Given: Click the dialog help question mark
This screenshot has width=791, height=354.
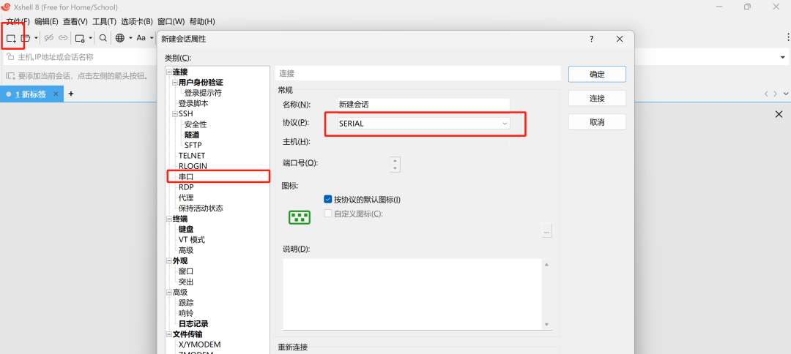Looking at the screenshot, I should point(591,39).
